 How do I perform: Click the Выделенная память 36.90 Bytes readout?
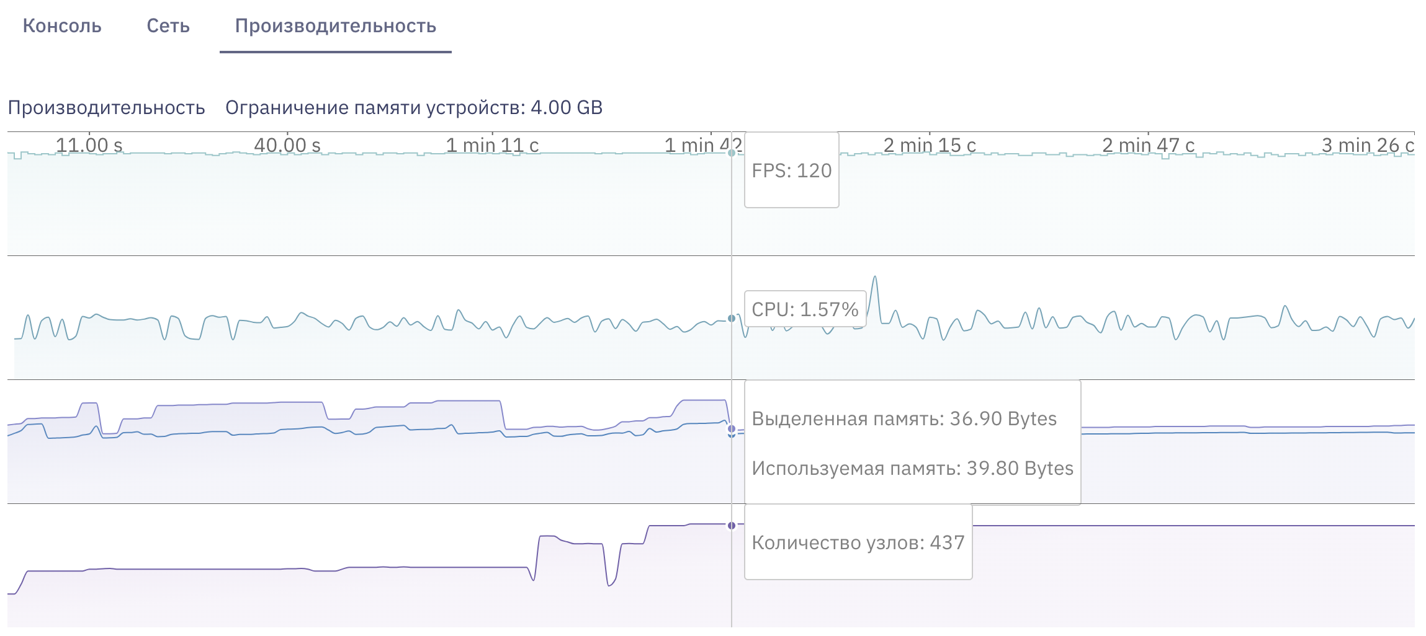(904, 418)
